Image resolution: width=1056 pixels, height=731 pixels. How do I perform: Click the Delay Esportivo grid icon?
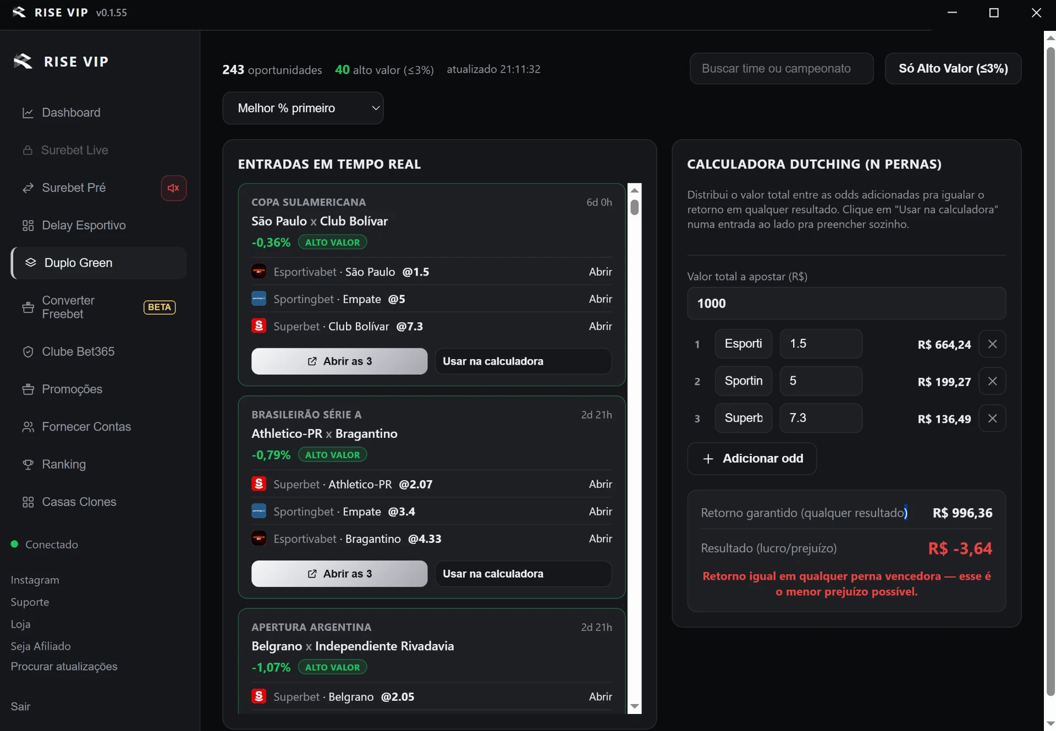(28, 226)
